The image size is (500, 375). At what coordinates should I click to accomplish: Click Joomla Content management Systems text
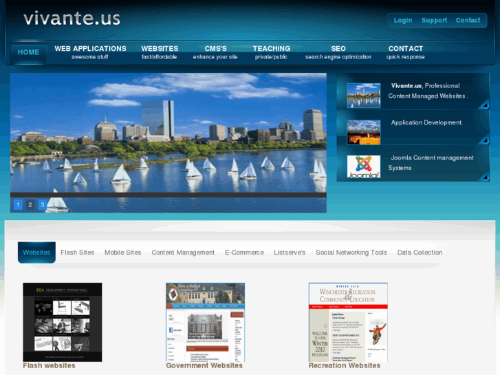pyautogui.click(x=431, y=163)
